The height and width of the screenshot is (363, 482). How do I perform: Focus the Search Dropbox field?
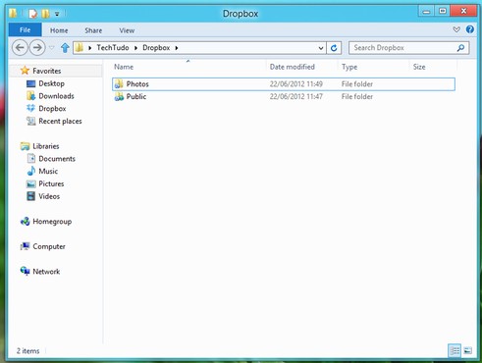pos(409,48)
